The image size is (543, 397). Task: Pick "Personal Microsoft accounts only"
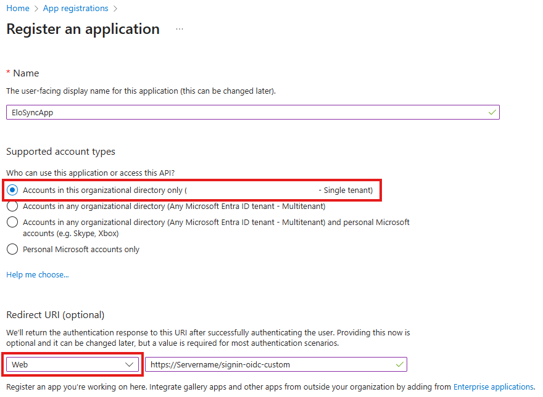click(13, 249)
